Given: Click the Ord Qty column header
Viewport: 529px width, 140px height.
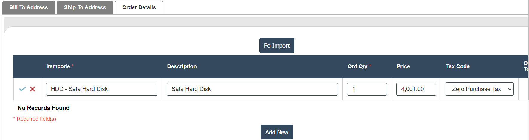Looking at the screenshot, I should (x=358, y=66).
